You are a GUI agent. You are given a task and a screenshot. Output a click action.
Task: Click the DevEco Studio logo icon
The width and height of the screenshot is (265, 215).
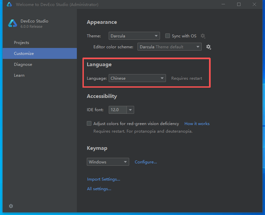(13, 23)
